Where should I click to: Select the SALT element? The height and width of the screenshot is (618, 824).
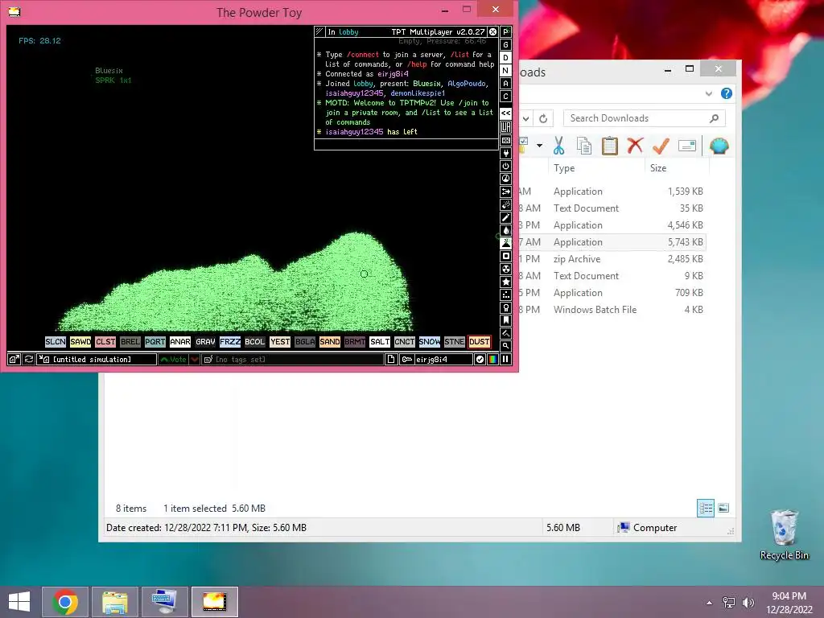point(380,342)
